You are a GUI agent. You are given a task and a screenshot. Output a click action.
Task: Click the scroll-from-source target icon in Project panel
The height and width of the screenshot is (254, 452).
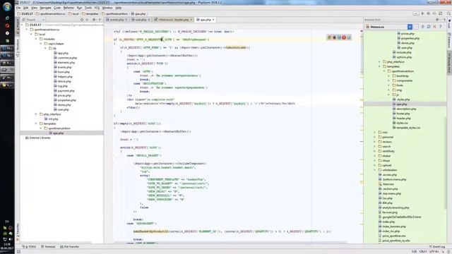[x=82, y=20]
